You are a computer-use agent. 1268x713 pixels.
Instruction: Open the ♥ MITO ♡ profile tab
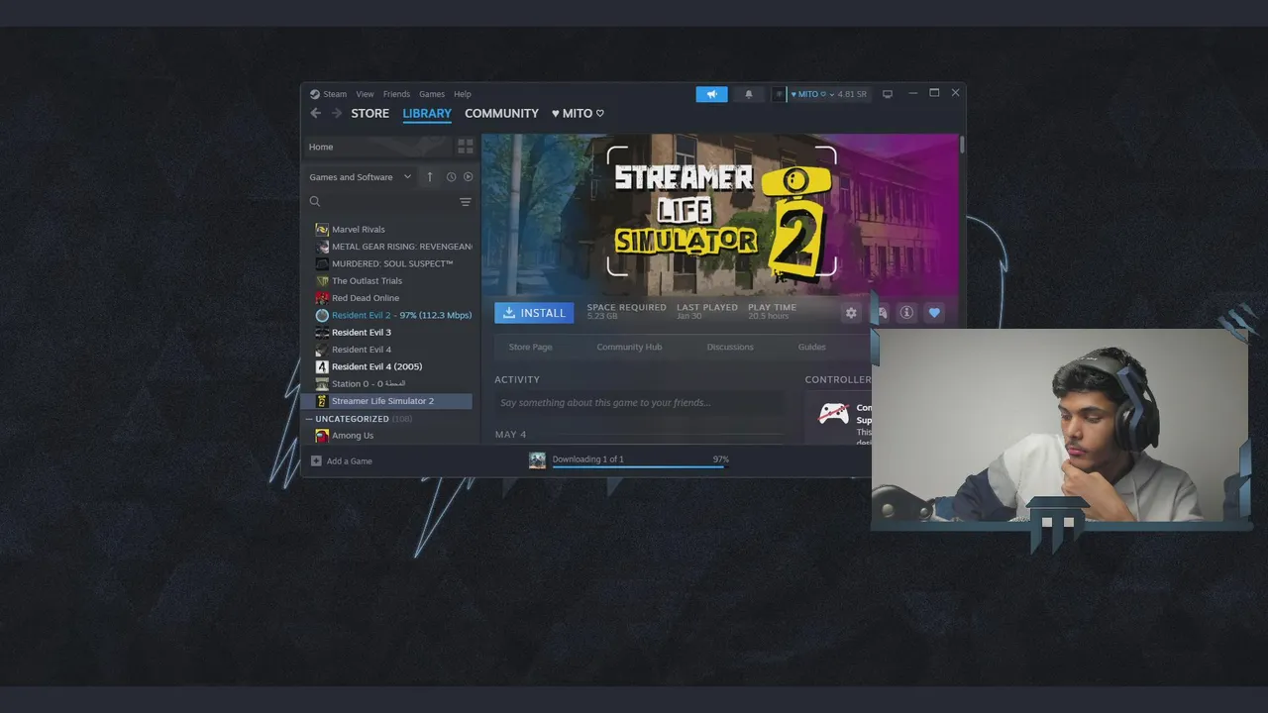578,114
